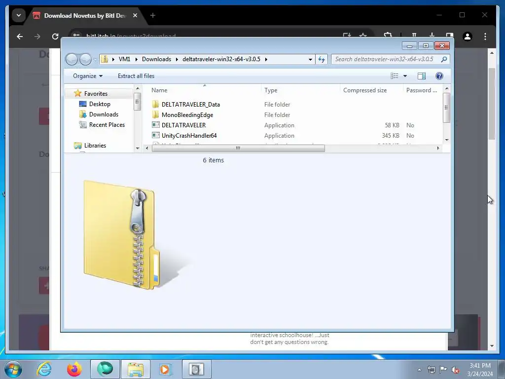Click Extract all files
Screen dimensions: 505x379
136,76
